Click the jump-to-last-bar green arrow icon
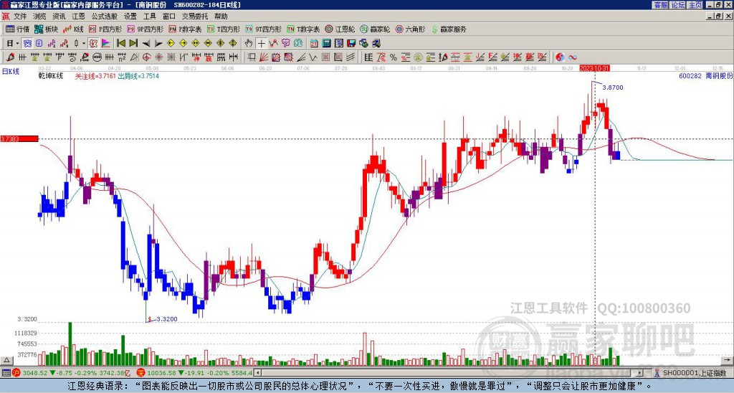The height and width of the screenshot is (393, 734). [x=133, y=44]
